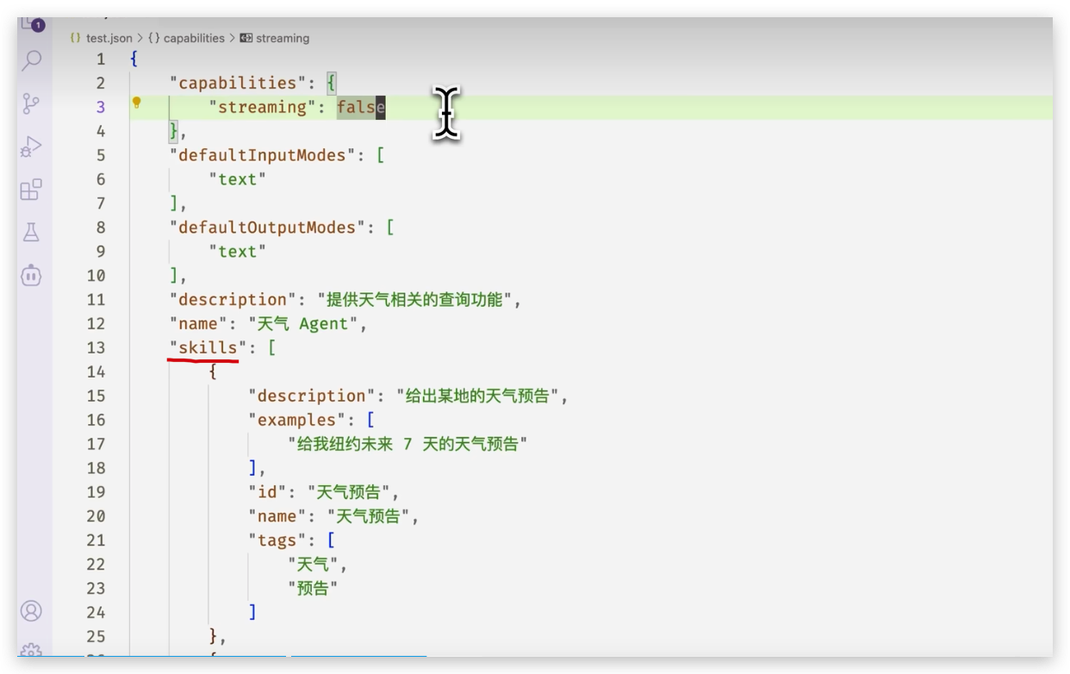The width and height of the screenshot is (1070, 674).
Task: Open the Source Control view
Action: click(x=32, y=104)
